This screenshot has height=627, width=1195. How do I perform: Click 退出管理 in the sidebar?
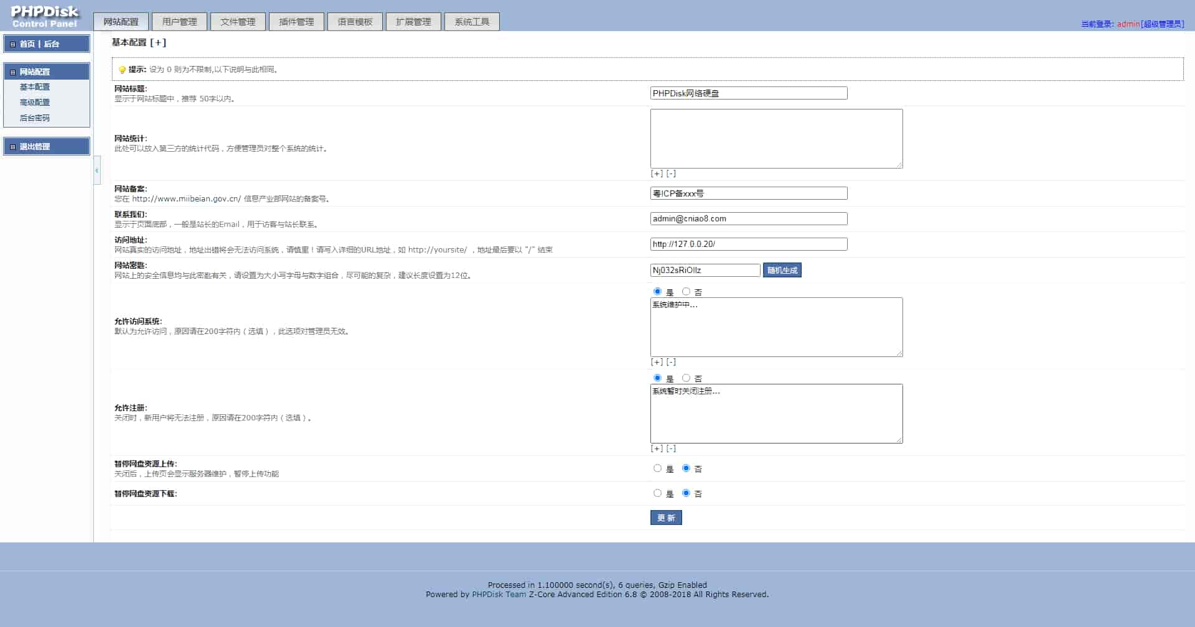[x=34, y=147]
